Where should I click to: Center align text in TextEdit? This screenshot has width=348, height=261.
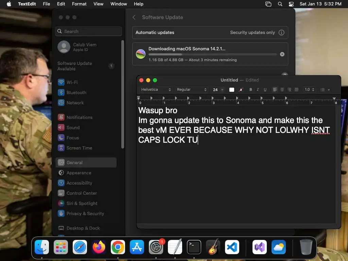[x=282, y=89]
